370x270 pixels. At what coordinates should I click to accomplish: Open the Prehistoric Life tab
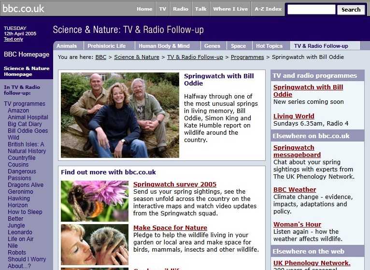point(107,46)
